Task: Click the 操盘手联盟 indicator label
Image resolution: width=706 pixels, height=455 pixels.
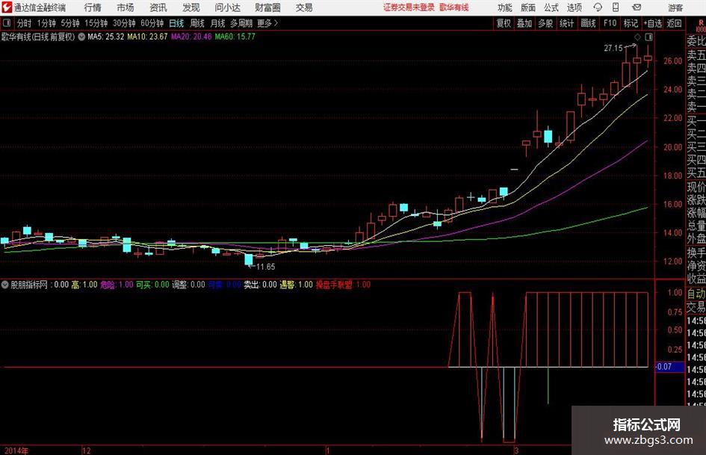Action: [x=334, y=285]
